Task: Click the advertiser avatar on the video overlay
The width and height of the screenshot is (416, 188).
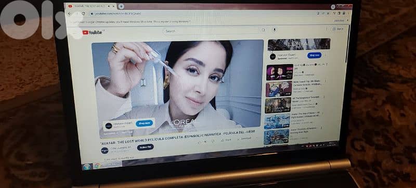Action: 108,126
